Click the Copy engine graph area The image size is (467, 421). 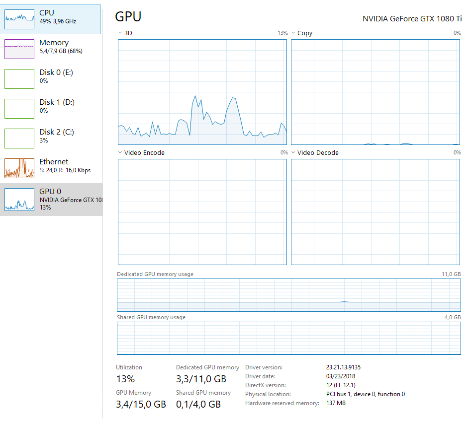click(375, 92)
